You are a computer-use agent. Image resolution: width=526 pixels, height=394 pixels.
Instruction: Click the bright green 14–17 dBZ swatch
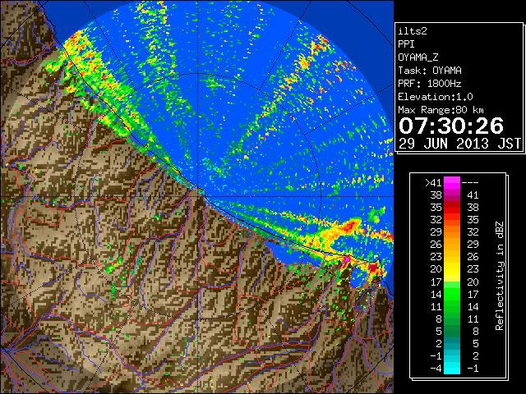point(452,294)
